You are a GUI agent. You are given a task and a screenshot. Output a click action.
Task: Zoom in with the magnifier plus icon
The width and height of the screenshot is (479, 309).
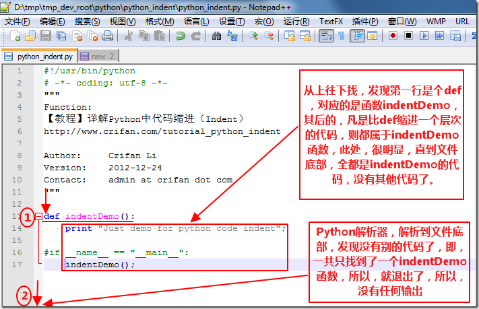point(253,36)
